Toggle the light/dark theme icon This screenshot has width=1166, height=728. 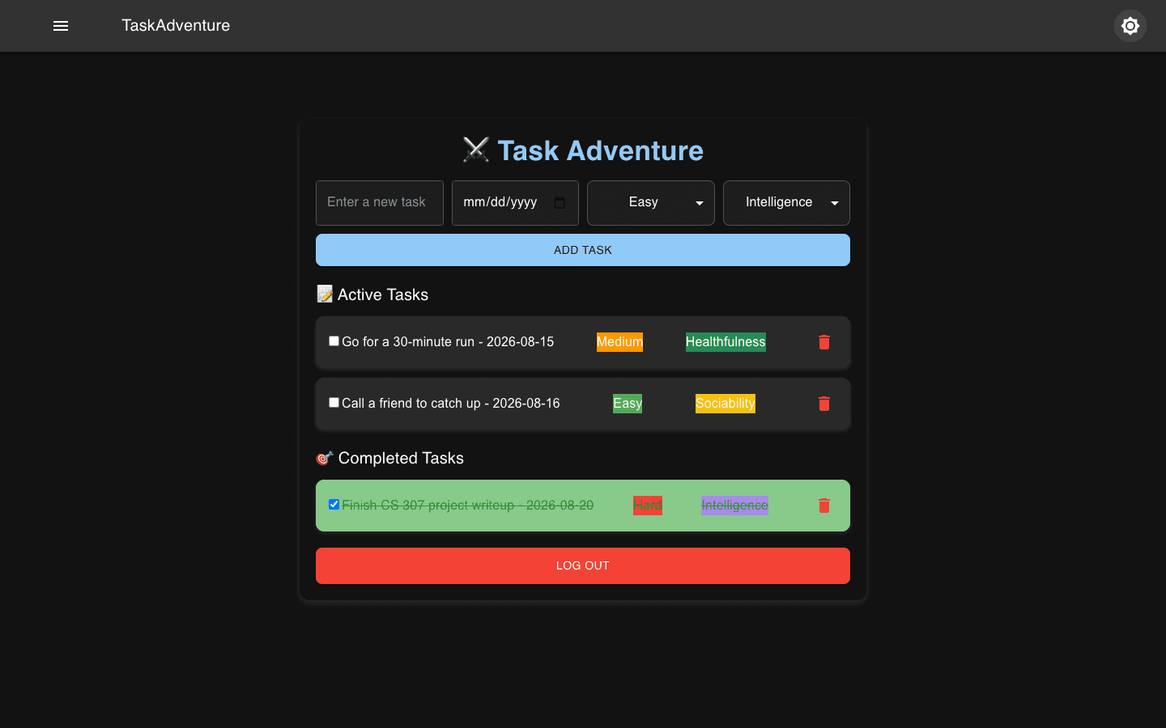pyautogui.click(x=1130, y=26)
